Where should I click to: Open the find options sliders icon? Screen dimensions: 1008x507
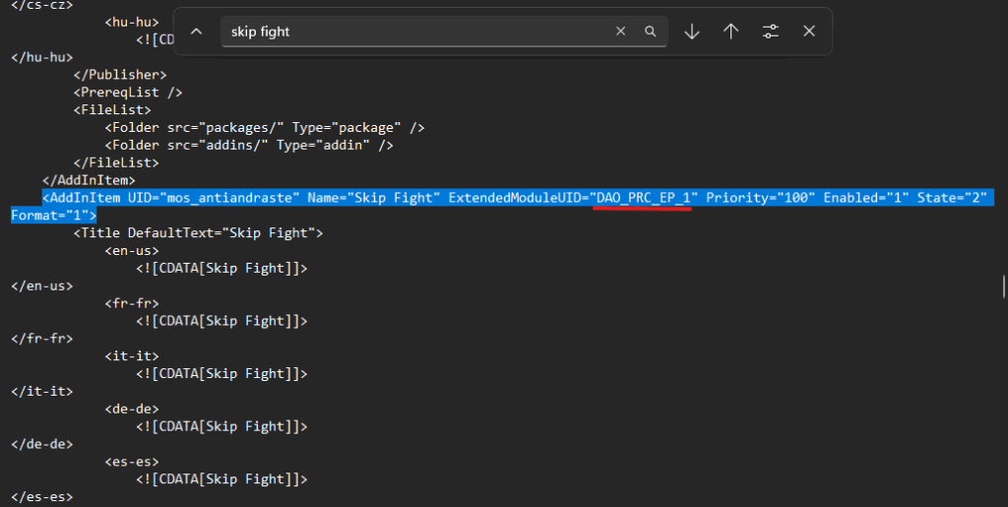[x=771, y=32]
